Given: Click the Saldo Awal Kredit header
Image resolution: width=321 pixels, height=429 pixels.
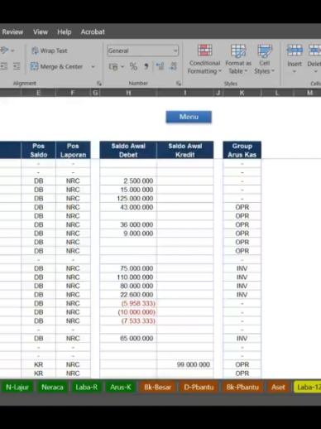Looking at the screenshot, I should [x=185, y=150].
